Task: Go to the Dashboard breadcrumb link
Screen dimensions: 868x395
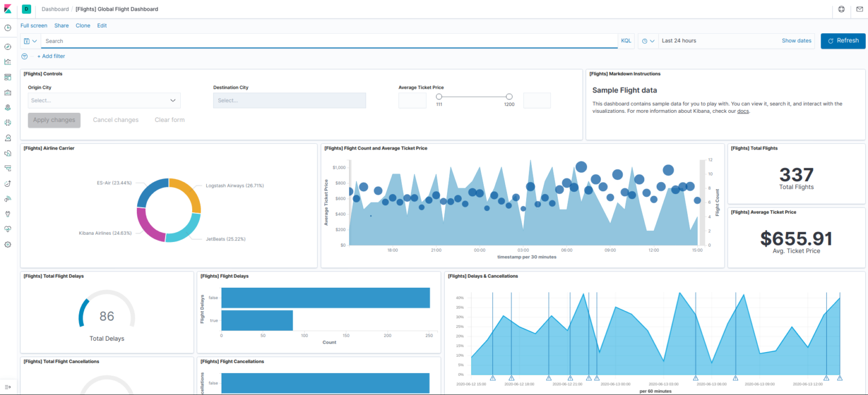Action: [x=55, y=9]
